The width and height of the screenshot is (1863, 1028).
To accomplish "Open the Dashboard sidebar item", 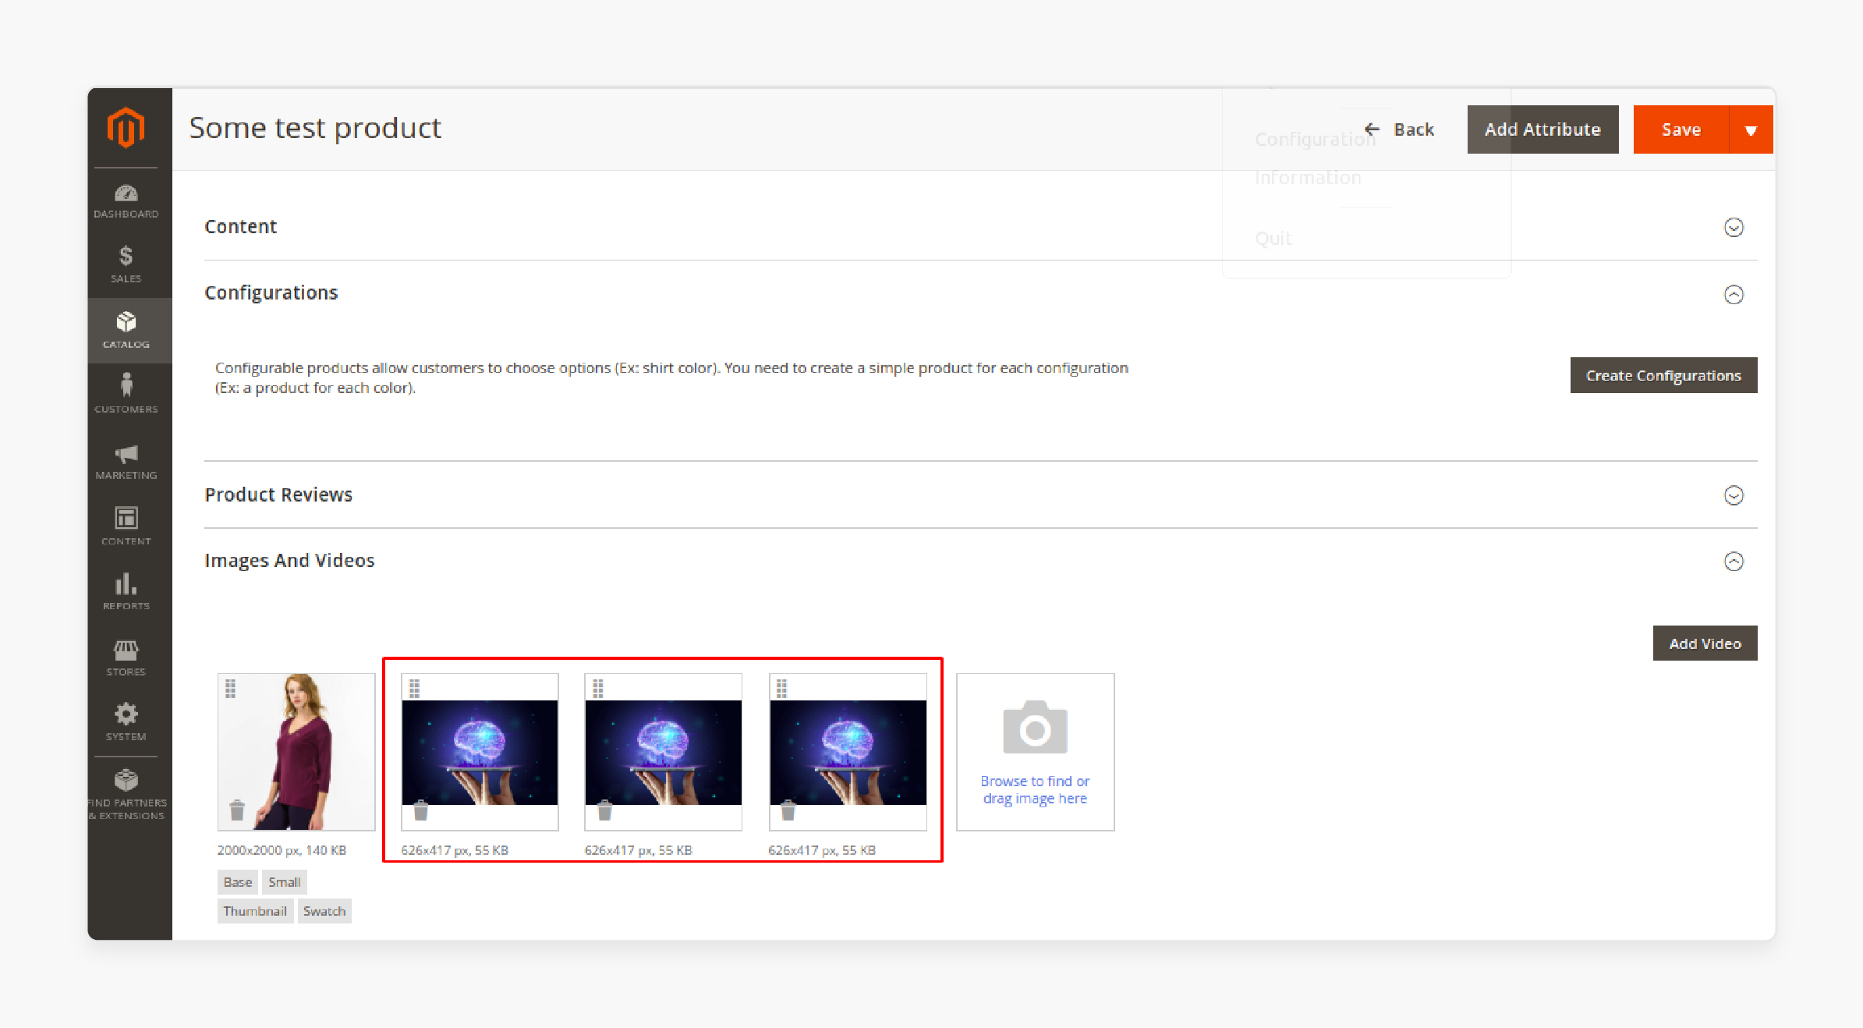I will (126, 201).
